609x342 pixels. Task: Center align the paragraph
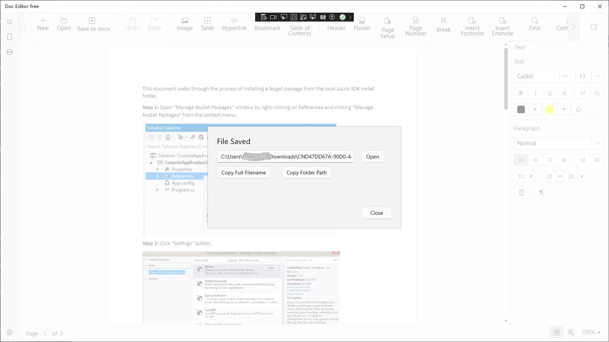[535, 160]
